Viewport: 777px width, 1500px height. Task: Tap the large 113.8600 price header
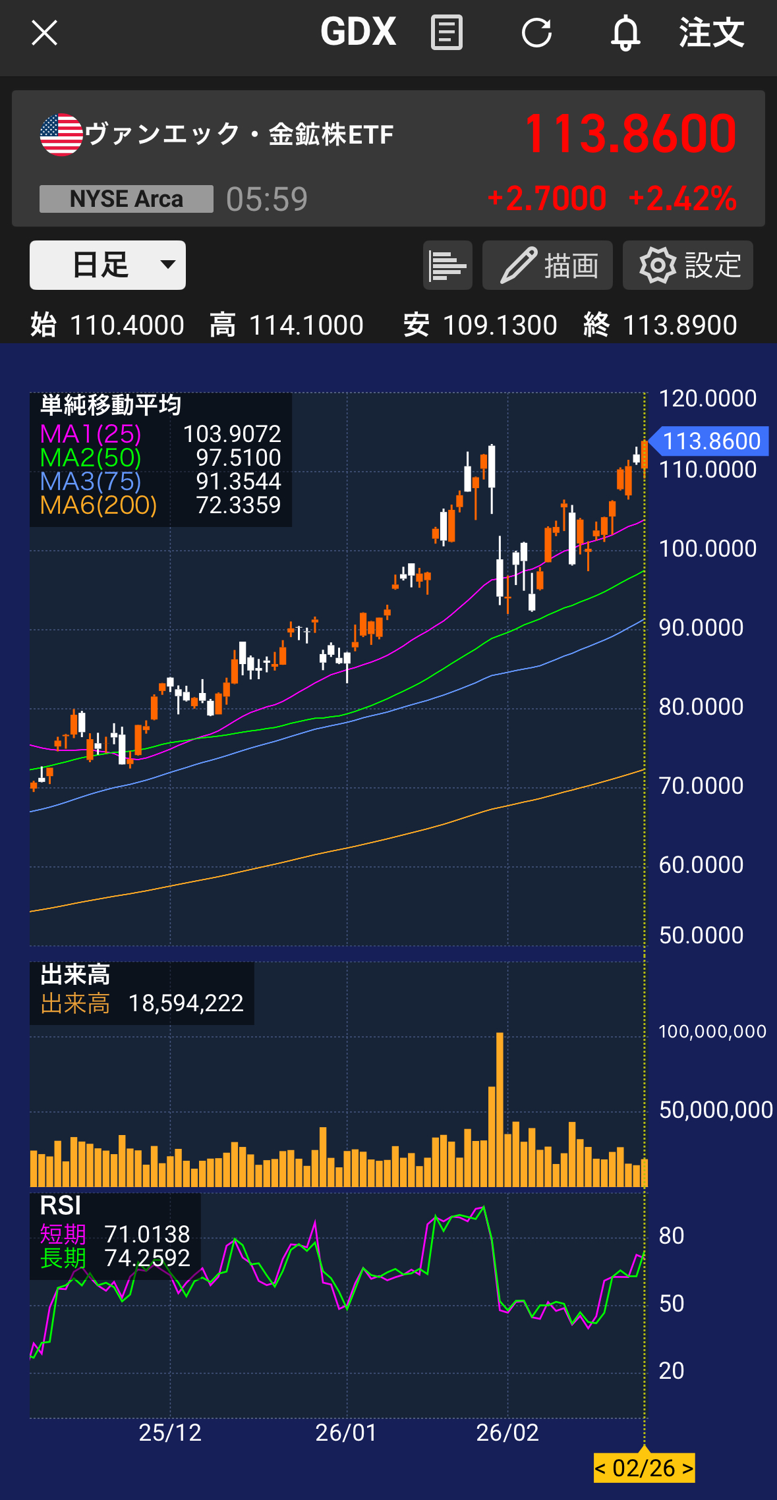click(629, 134)
